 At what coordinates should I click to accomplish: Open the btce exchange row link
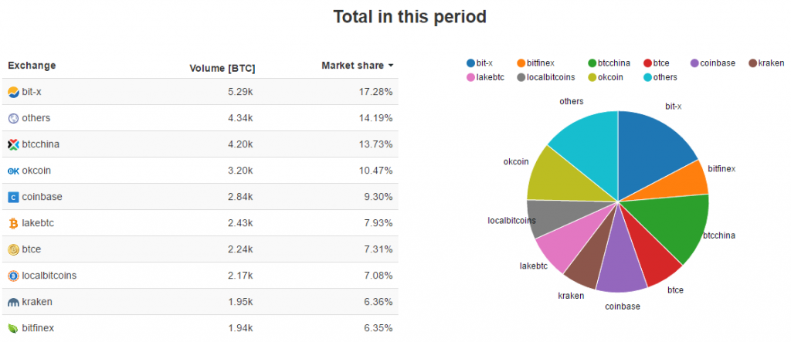tap(32, 249)
